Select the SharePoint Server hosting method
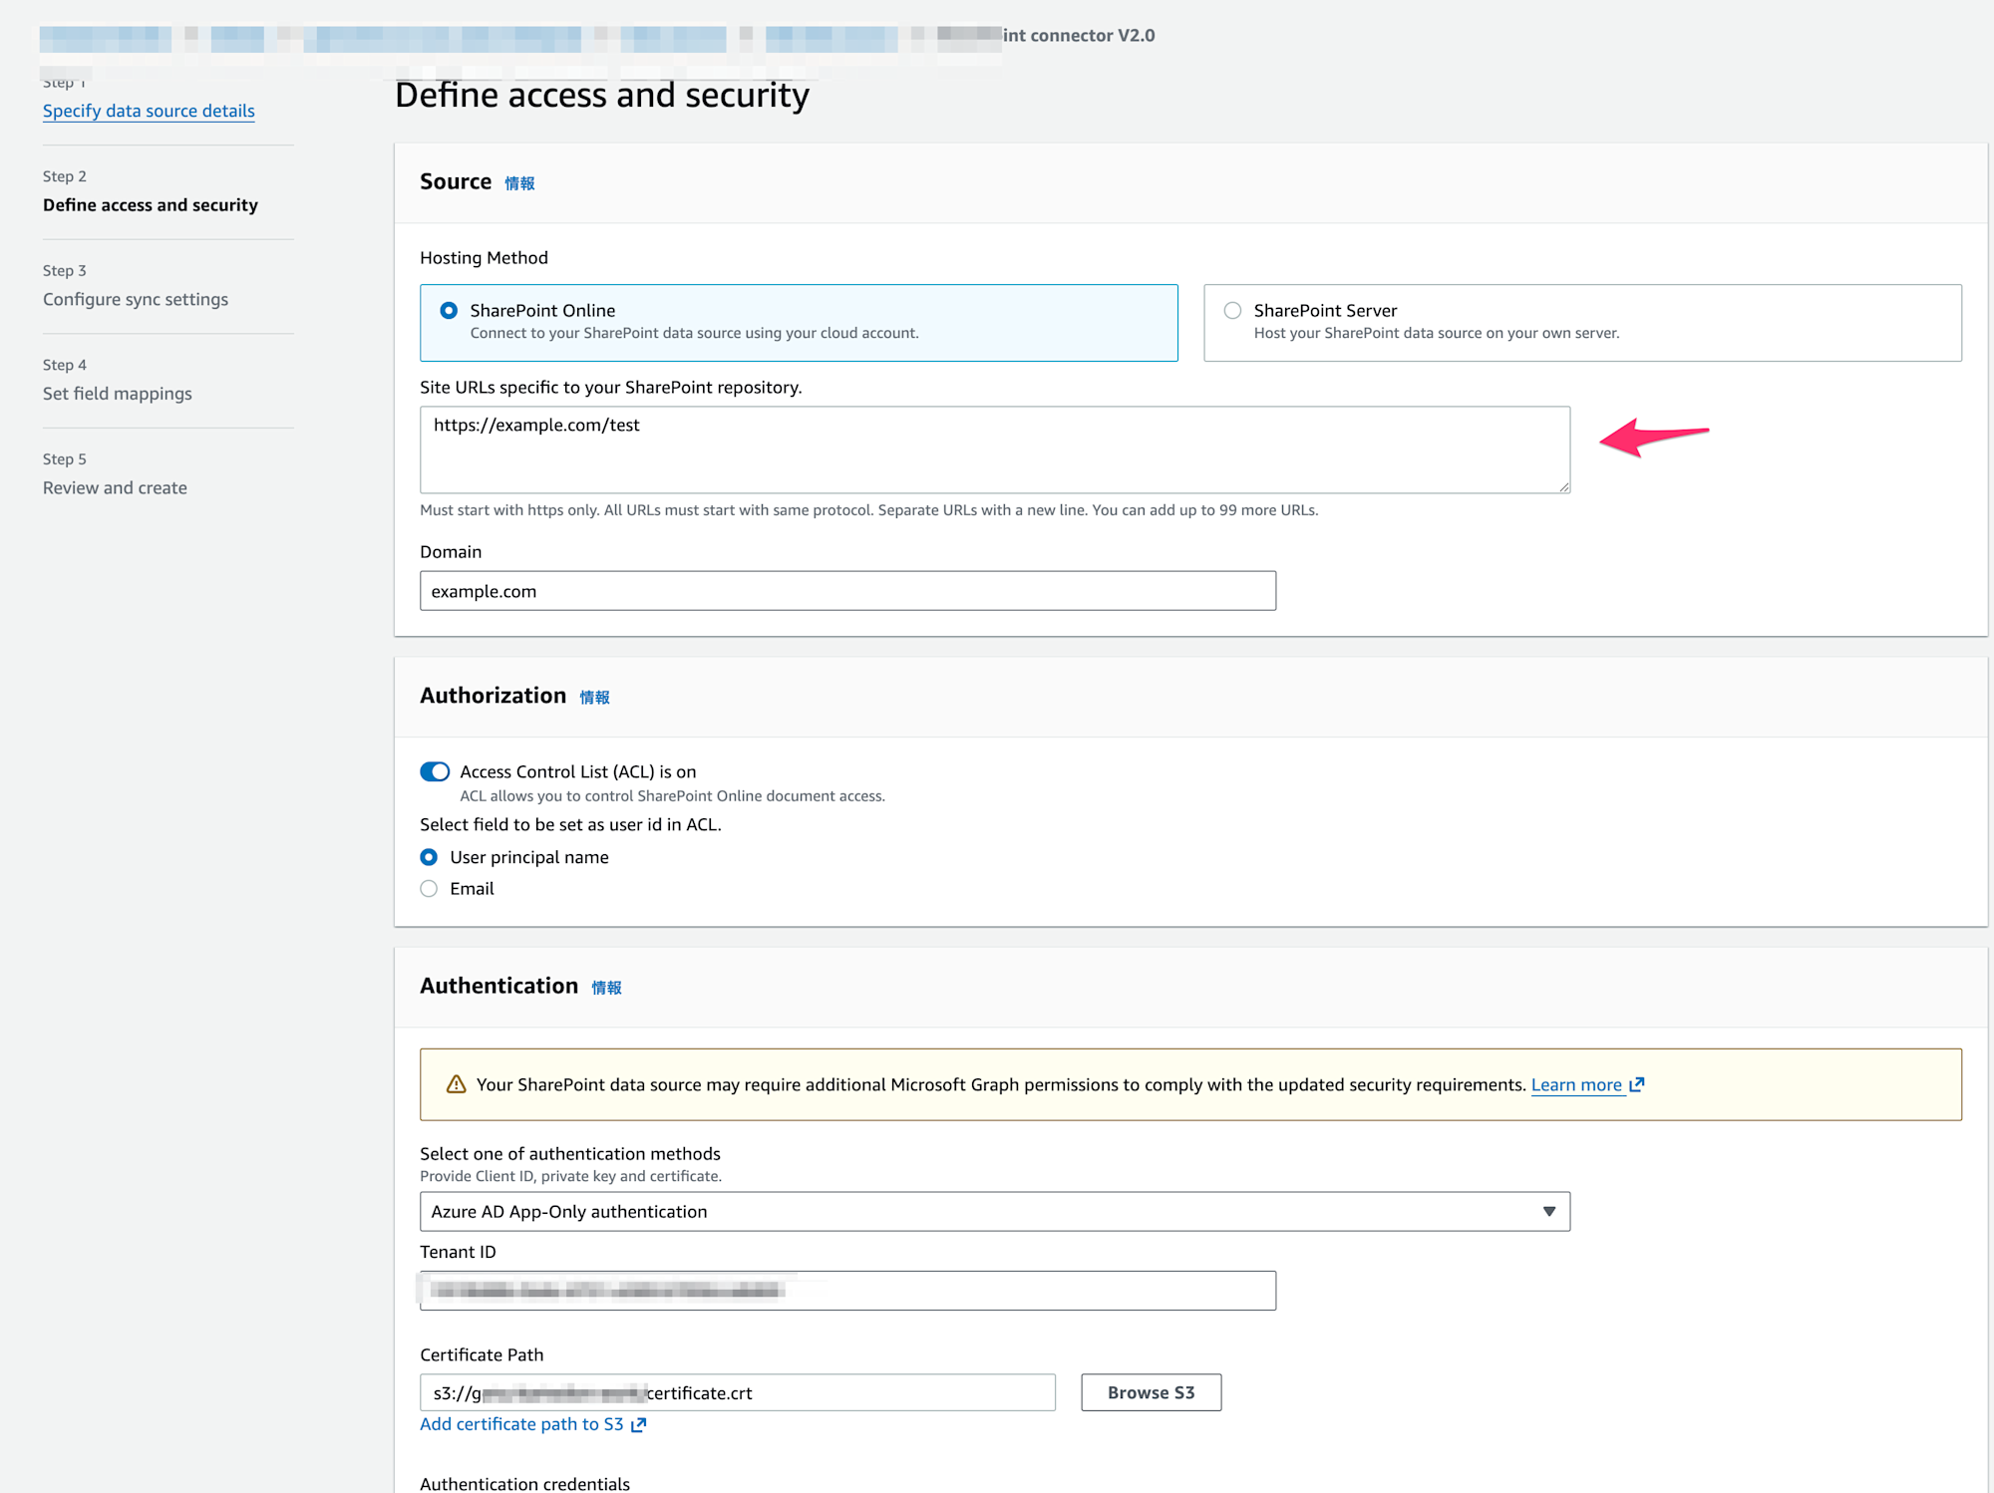 (1232, 311)
